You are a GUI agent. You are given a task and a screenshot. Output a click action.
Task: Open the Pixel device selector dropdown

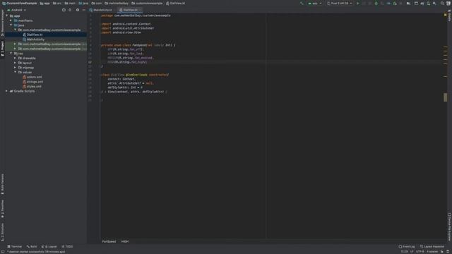click(339, 4)
